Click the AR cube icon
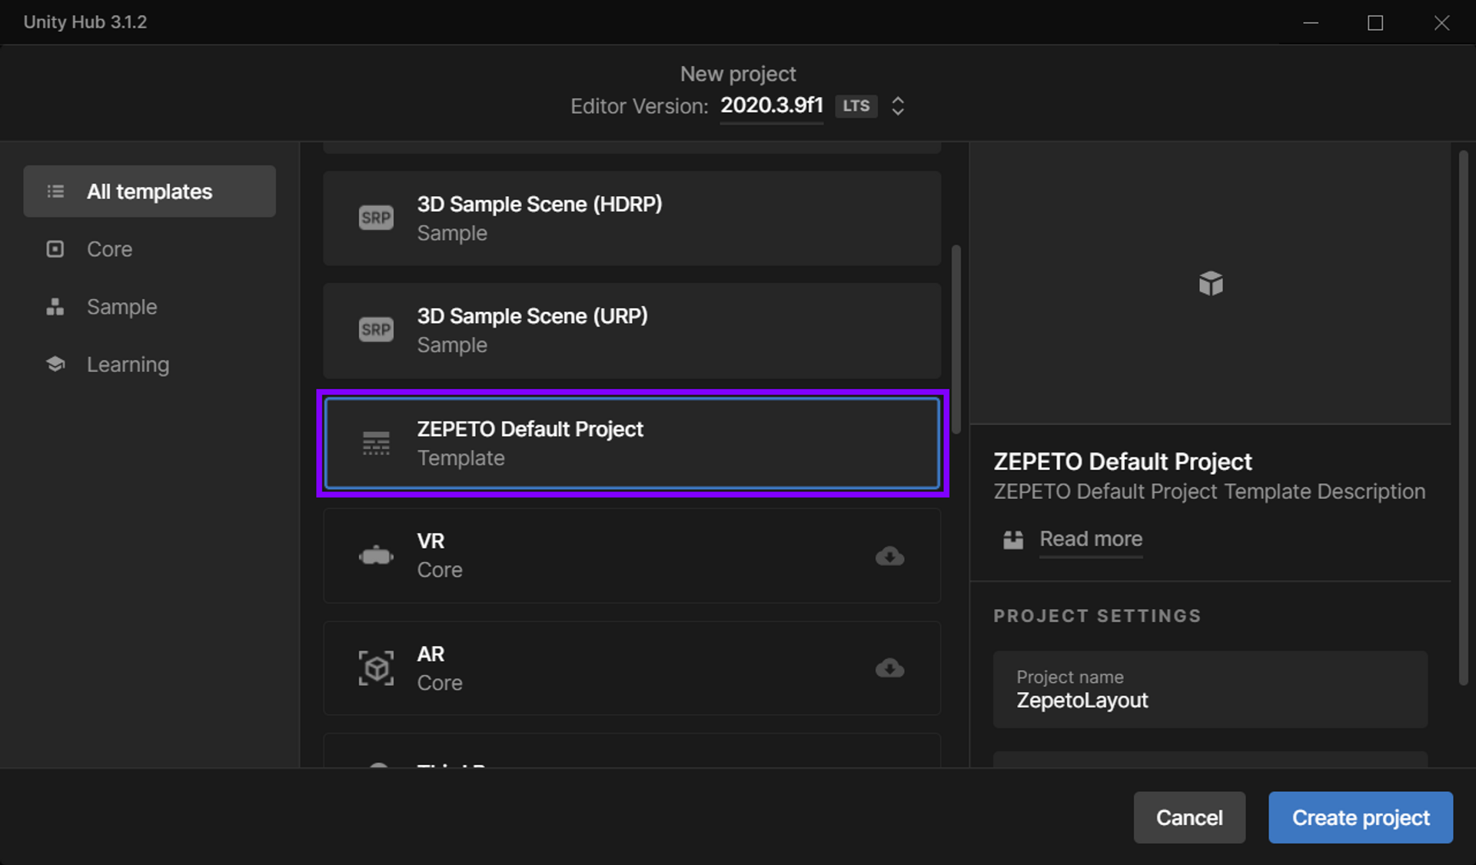This screenshot has width=1476, height=865. pyautogui.click(x=376, y=667)
